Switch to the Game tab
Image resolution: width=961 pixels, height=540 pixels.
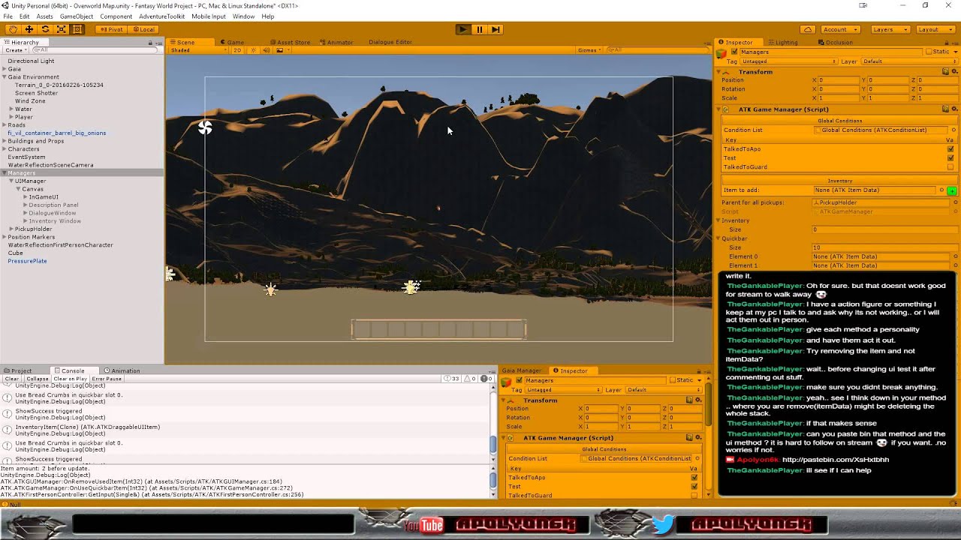(232, 43)
